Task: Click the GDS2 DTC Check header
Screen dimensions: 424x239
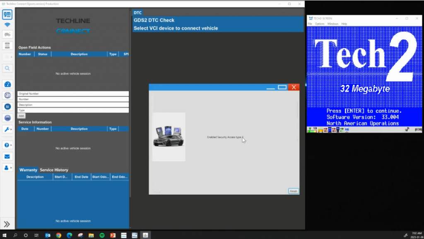Action: [x=154, y=20]
